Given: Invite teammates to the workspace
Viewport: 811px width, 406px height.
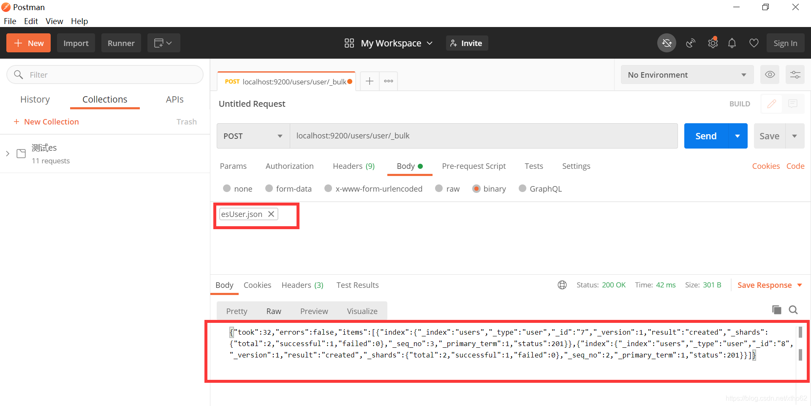Looking at the screenshot, I should [467, 43].
